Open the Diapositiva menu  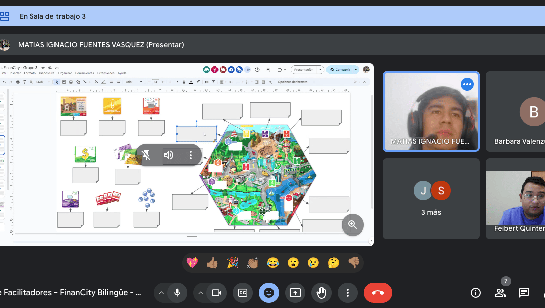point(46,73)
